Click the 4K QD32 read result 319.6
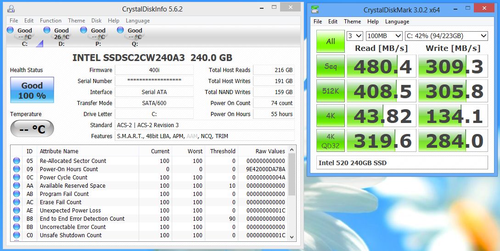The image size is (500, 251). (x=382, y=140)
